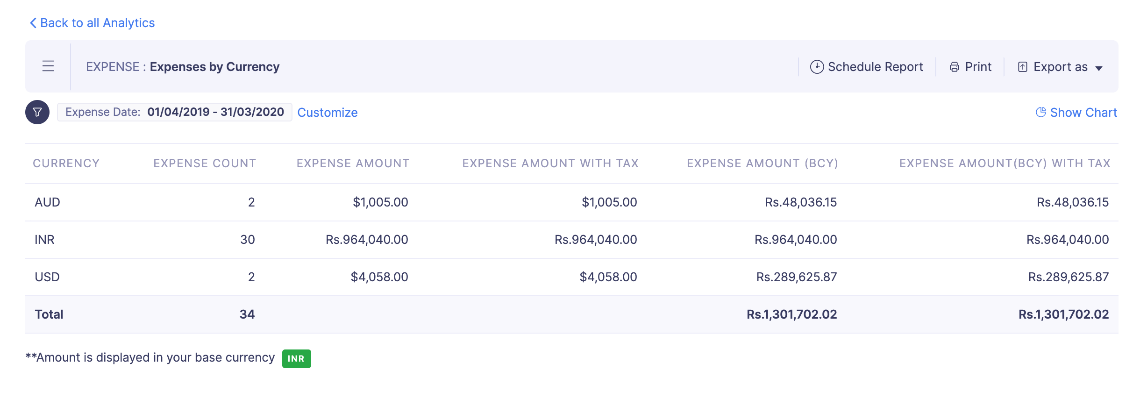Sort by Expense Count column header

205,163
